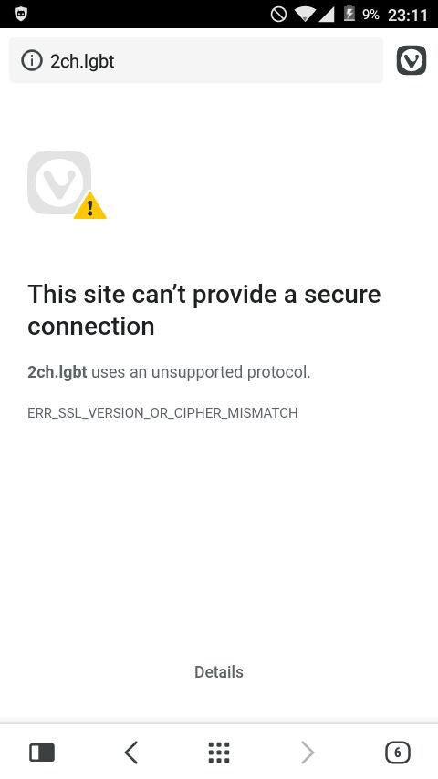Viewport: 438px width, 779px height.
Task: Tap the Wi-Fi signal icon
Action: (304, 15)
